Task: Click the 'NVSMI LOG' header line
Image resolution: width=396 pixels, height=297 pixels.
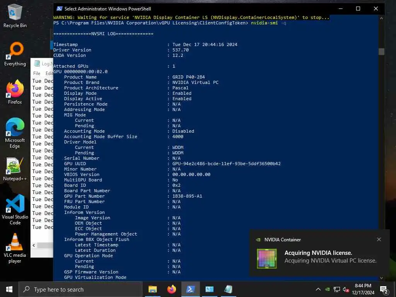Action: tap(103, 34)
